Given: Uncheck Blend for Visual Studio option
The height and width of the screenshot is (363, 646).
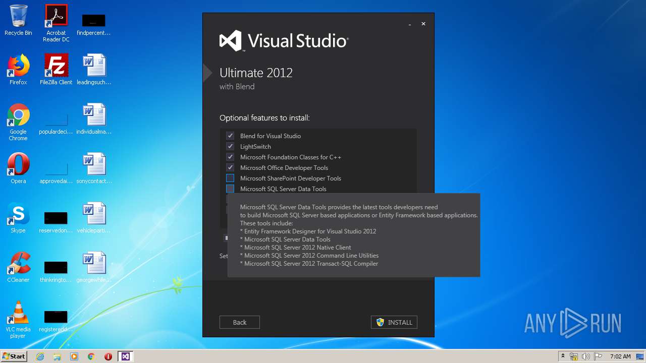Looking at the screenshot, I should pyautogui.click(x=230, y=136).
